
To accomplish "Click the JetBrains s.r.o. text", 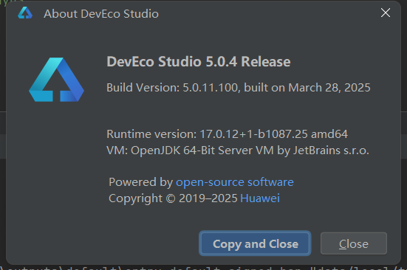I will [x=331, y=150].
